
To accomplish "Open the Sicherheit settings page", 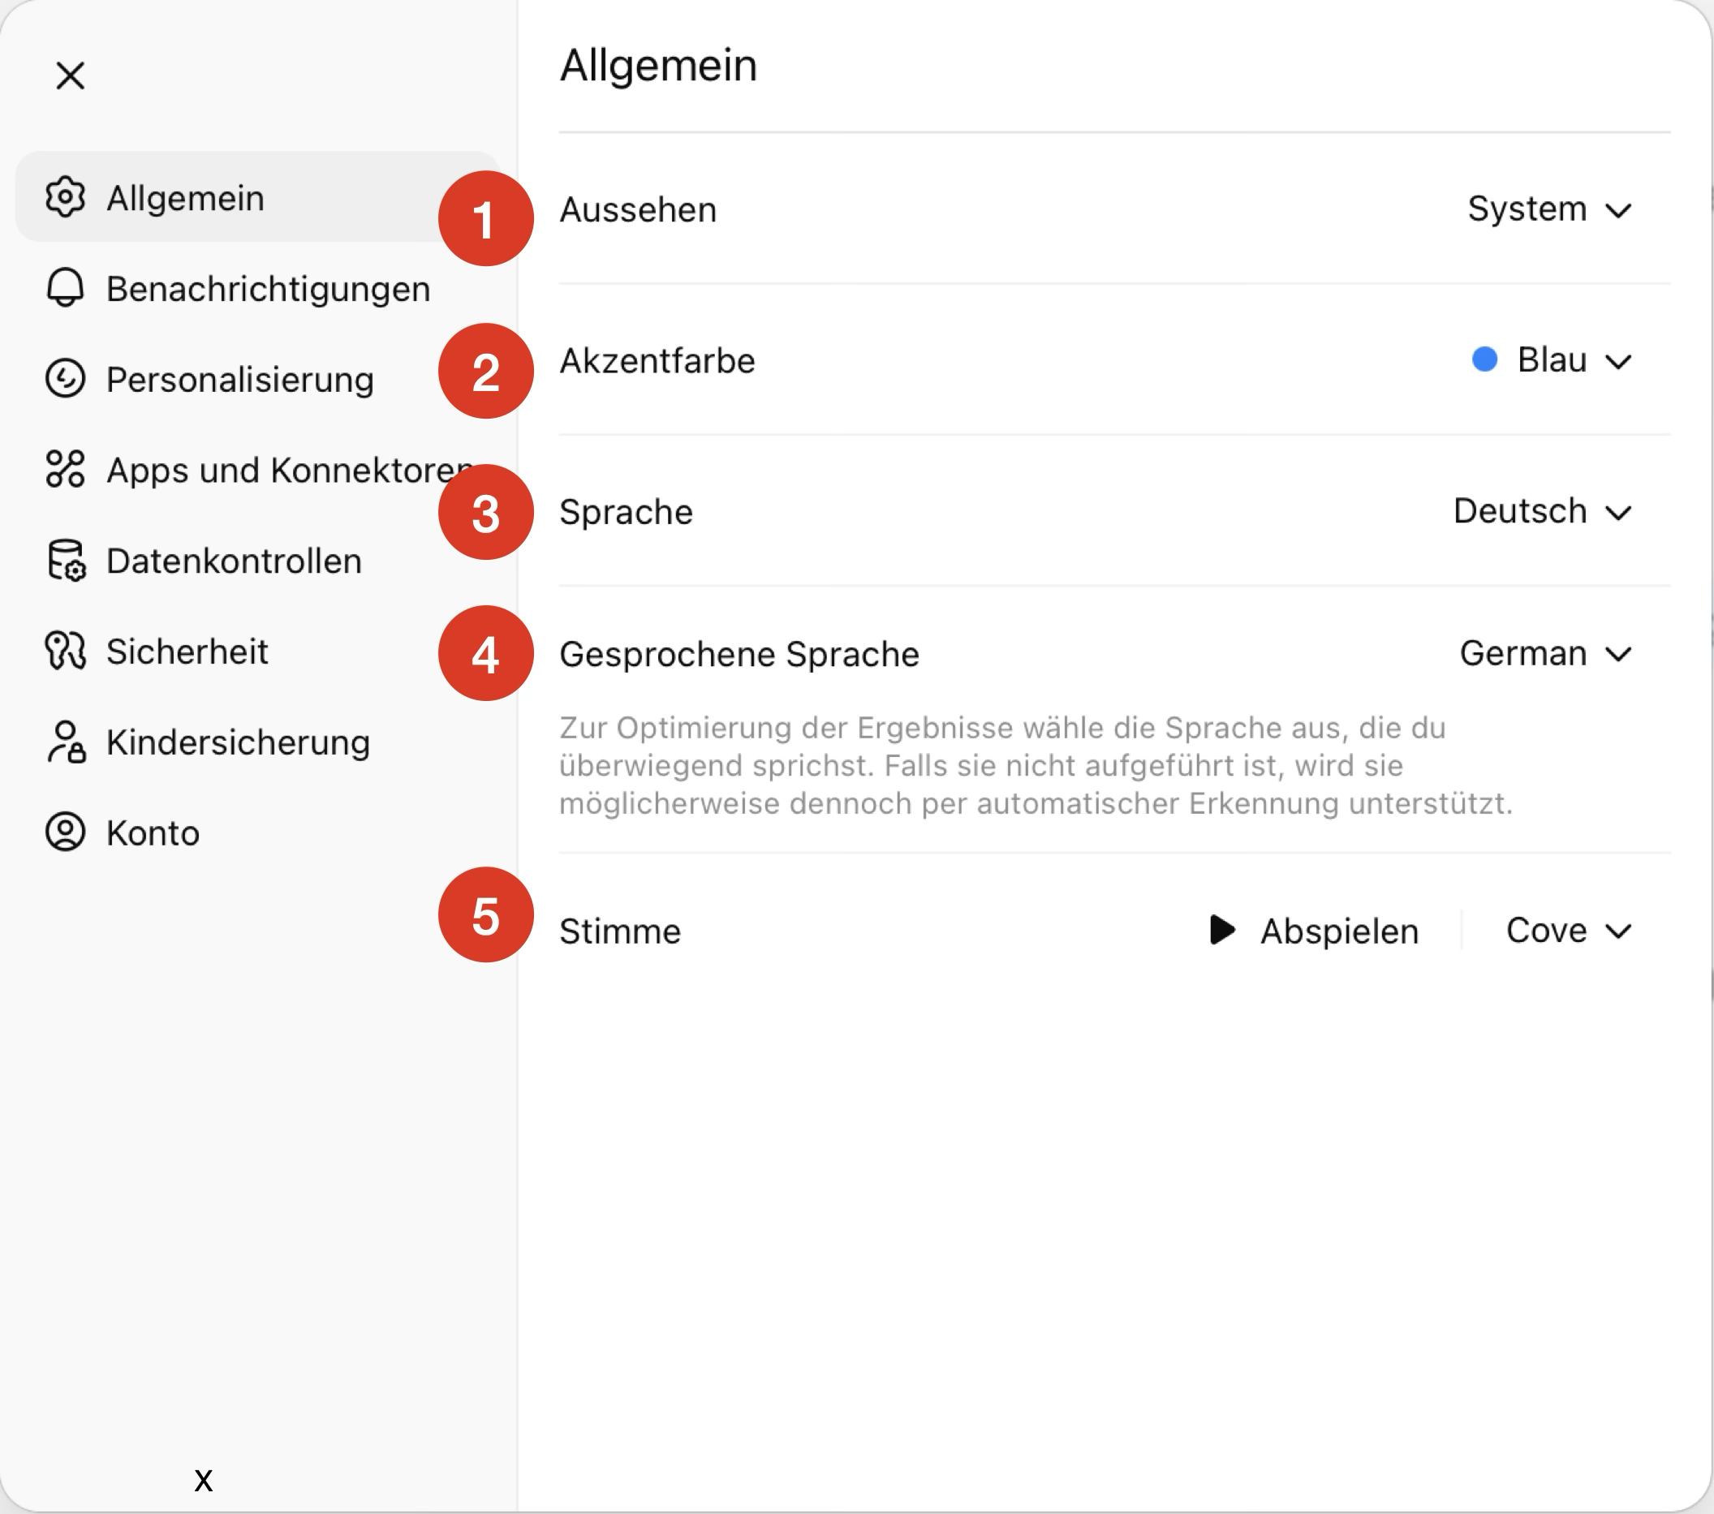I will [x=187, y=652].
